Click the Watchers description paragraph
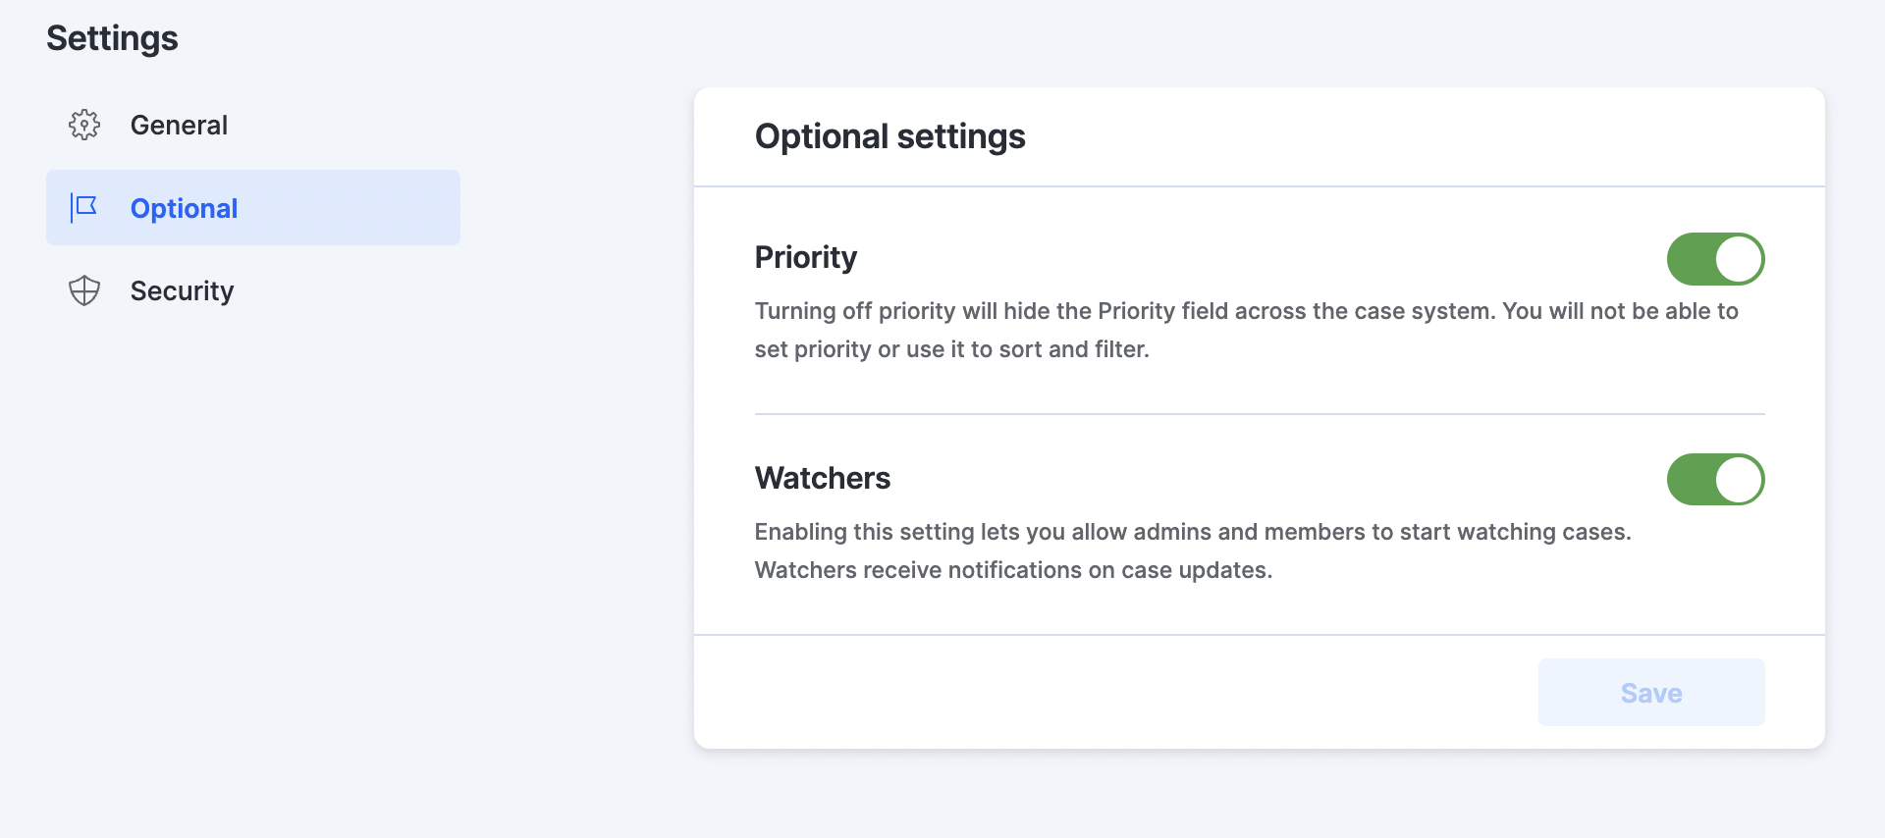 click(1192, 550)
